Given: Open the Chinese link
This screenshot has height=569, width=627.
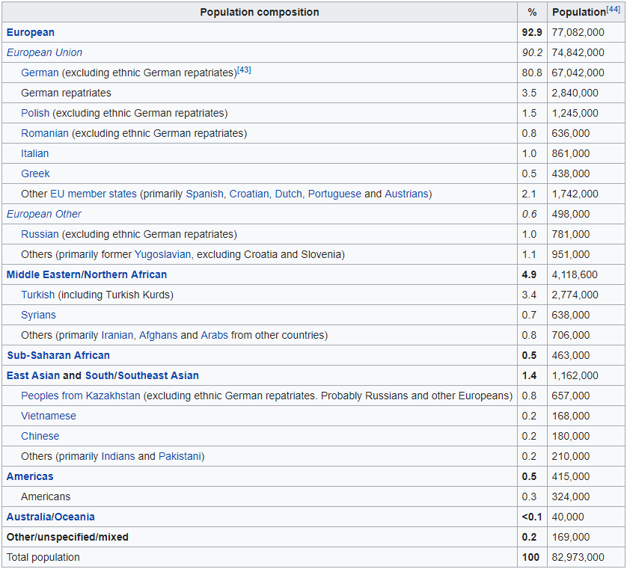Looking at the screenshot, I should click(x=40, y=436).
